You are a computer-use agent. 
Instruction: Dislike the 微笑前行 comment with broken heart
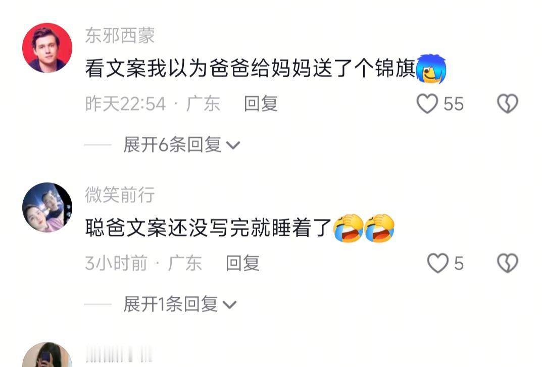point(508,263)
